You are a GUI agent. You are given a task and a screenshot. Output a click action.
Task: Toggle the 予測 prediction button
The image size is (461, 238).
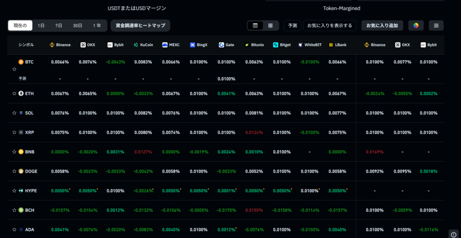click(292, 26)
